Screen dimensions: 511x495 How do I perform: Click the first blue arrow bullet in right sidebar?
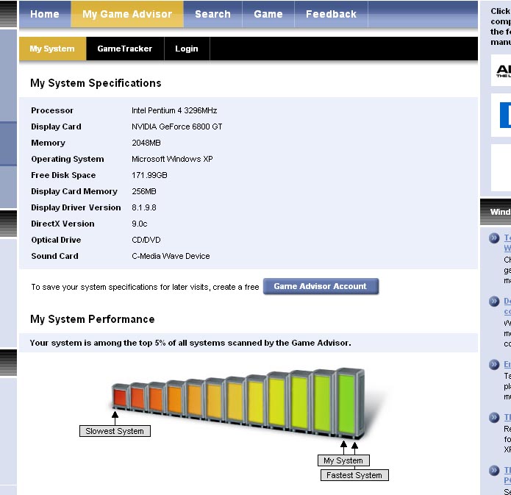click(494, 238)
